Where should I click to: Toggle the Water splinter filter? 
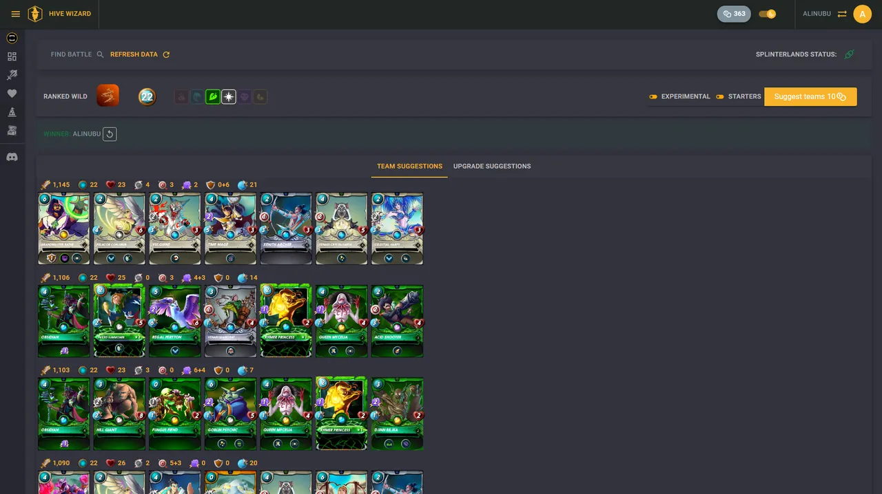click(197, 97)
